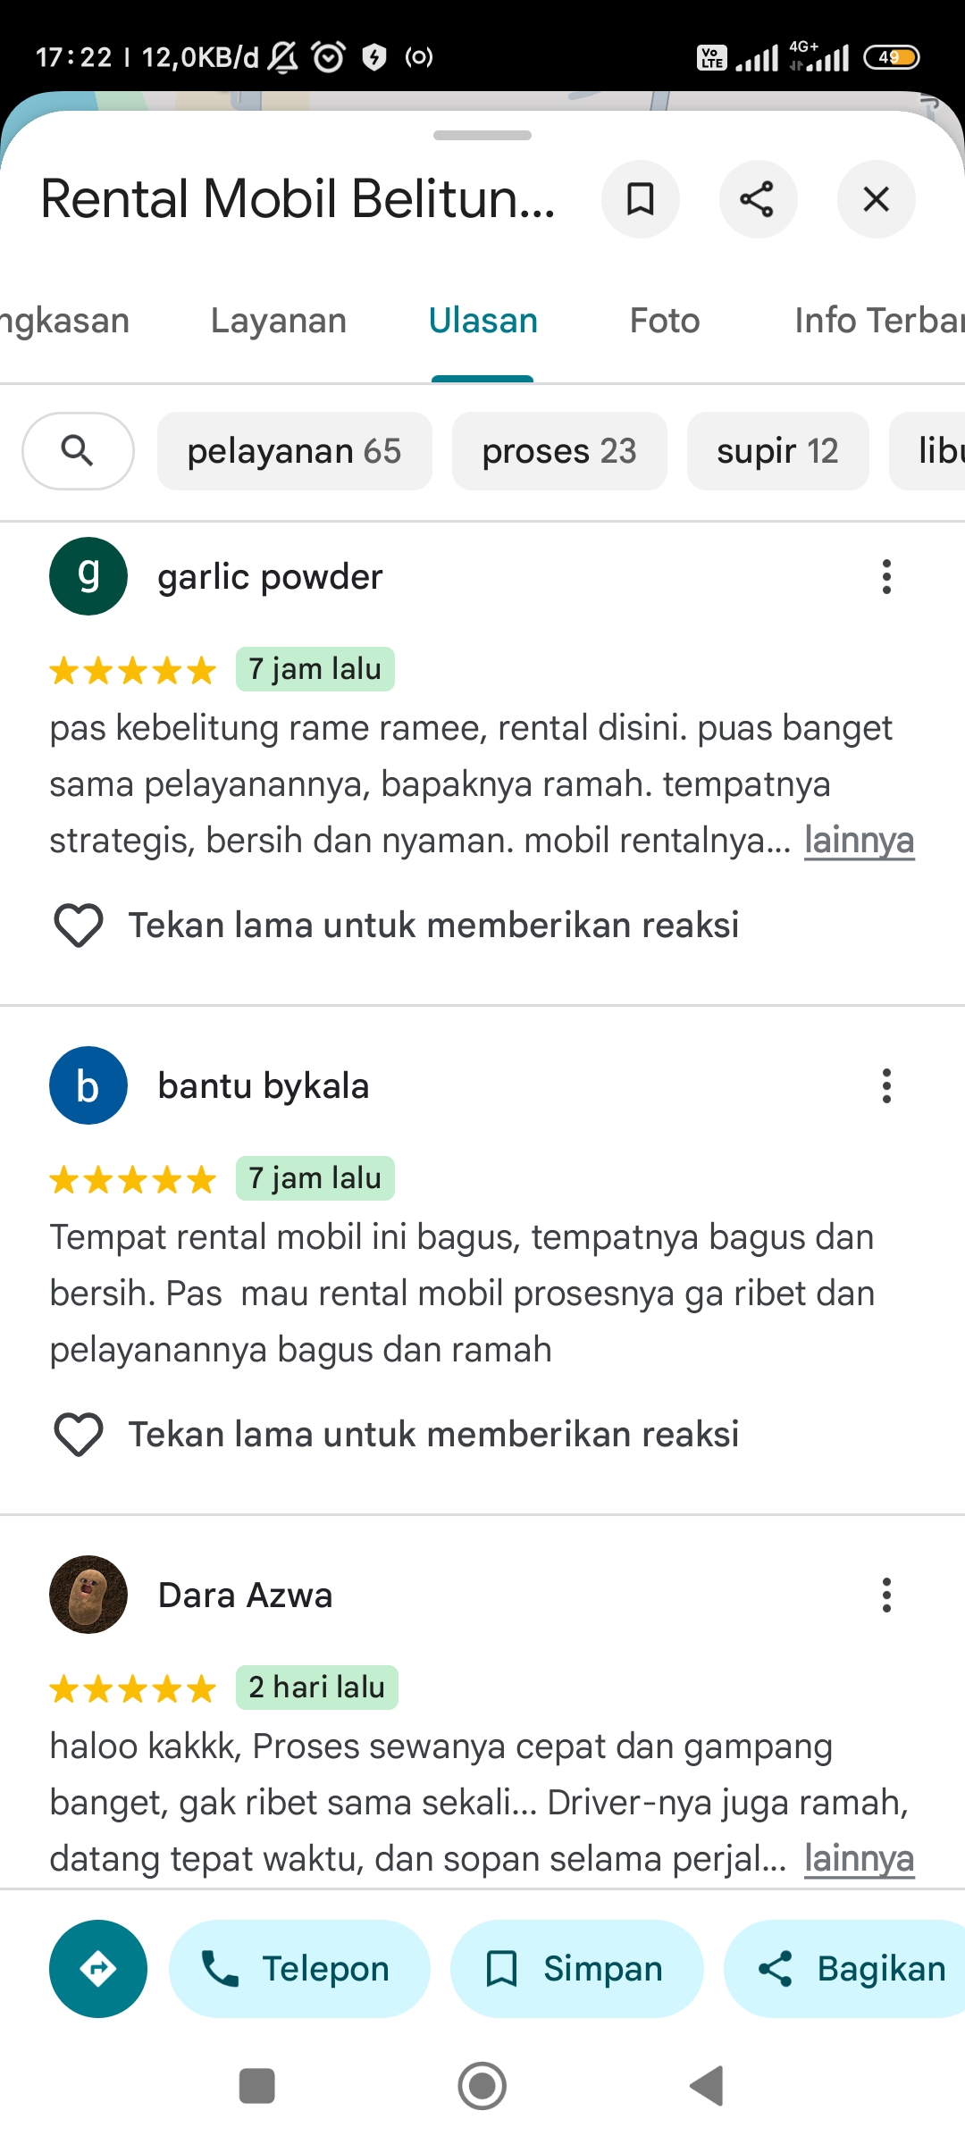Like garlic powder's review with the heart
965x2144 pixels.
coord(79,925)
